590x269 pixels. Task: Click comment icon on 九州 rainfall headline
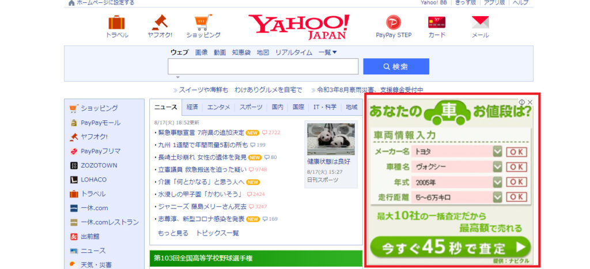[x=253, y=145]
